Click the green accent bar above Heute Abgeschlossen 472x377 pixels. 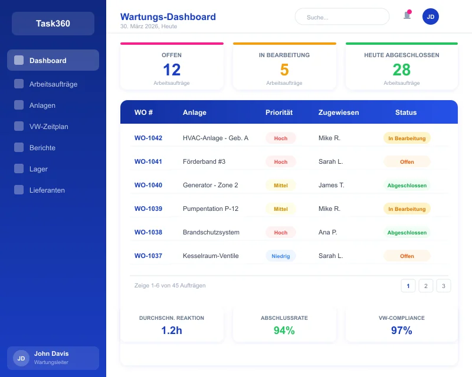coord(402,42)
